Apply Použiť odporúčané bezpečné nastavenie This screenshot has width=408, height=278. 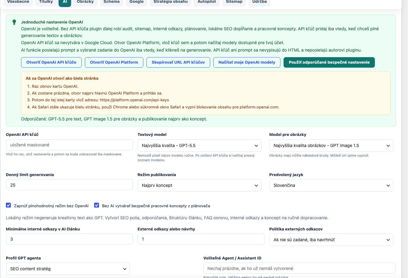[x=329, y=62]
